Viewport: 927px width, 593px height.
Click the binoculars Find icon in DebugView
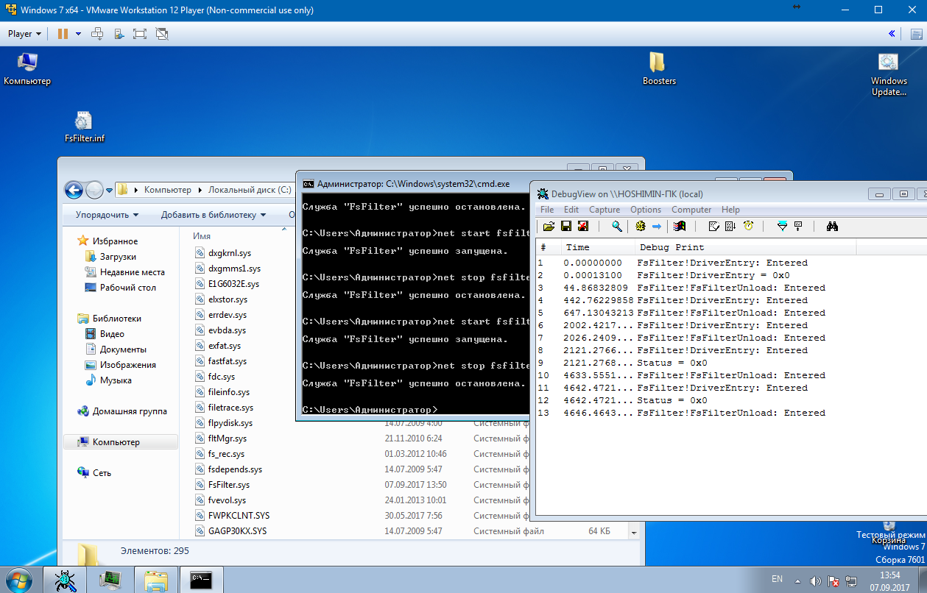[x=832, y=227]
